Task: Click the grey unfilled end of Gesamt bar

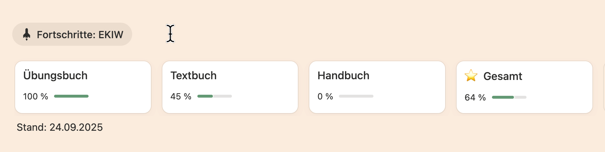Action: (x=520, y=97)
